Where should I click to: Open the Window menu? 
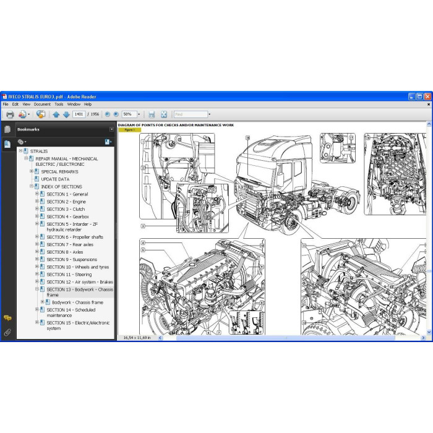point(74,105)
